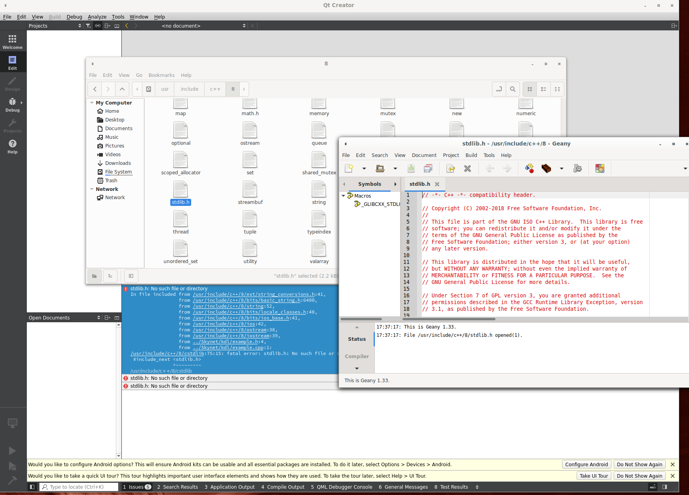The image size is (689, 495).
Task: Click the Configure Android button
Action: pyautogui.click(x=587, y=465)
